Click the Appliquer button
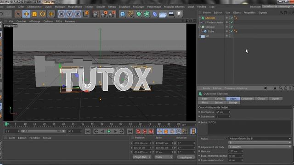Image resolution: width=294 pixels, height=165 pixels. pos(186,157)
